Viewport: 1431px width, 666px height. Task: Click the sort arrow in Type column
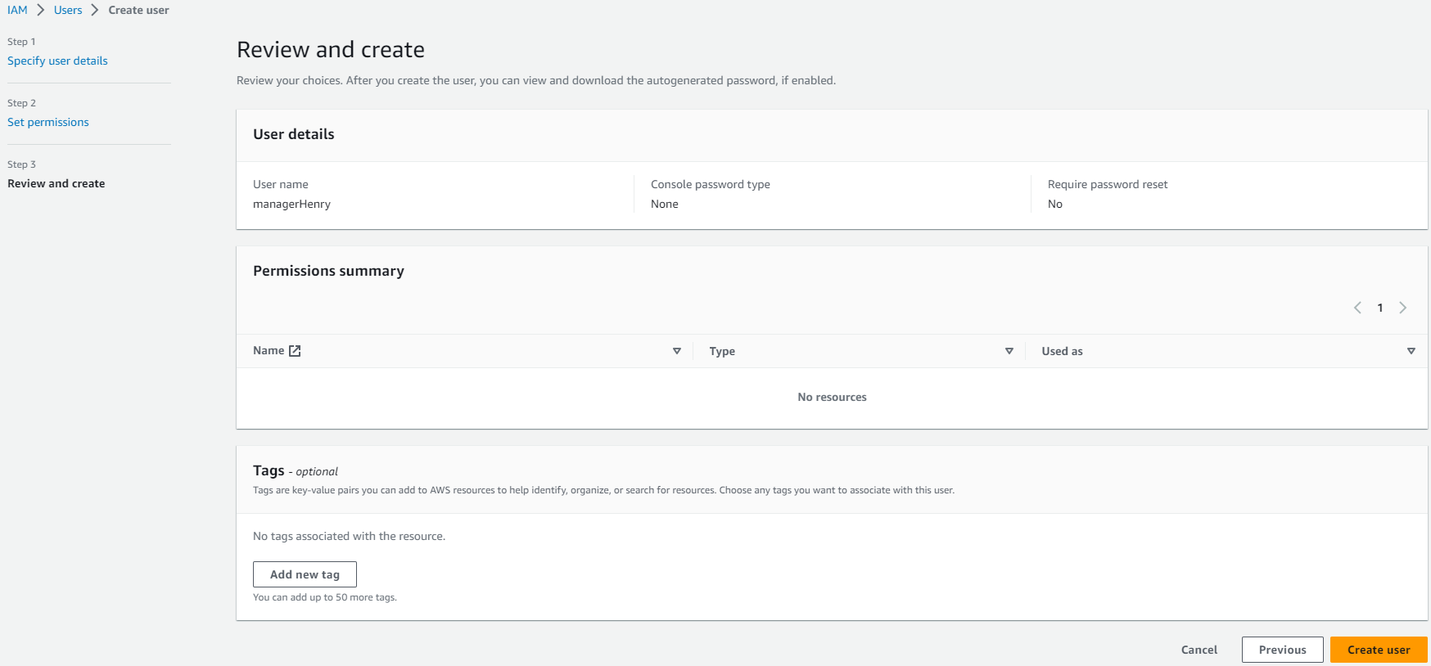click(1009, 351)
